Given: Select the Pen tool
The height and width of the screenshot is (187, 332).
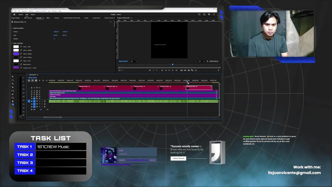Looking at the screenshot, I should tap(13, 94).
